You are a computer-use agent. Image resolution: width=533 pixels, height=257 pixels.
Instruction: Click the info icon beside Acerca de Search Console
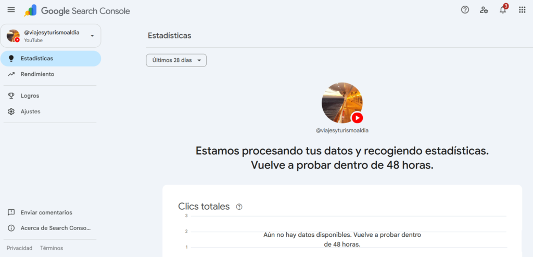pos(11,228)
